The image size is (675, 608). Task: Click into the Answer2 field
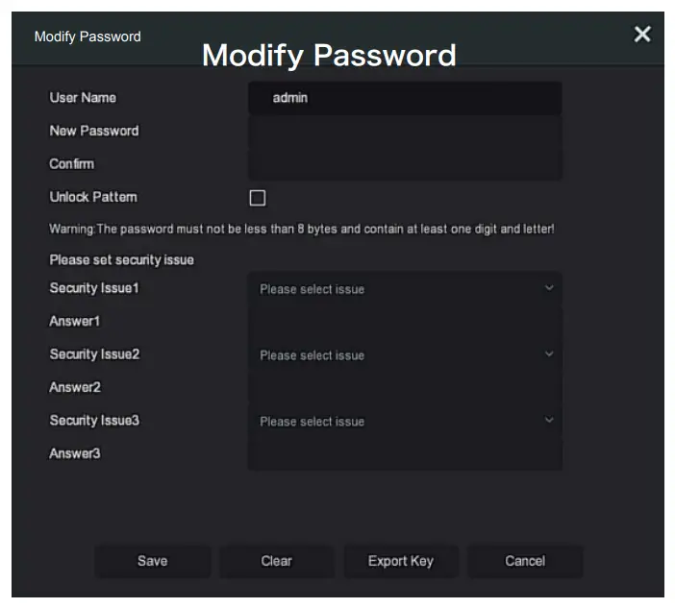pyautogui.click(x=404, y=388)
